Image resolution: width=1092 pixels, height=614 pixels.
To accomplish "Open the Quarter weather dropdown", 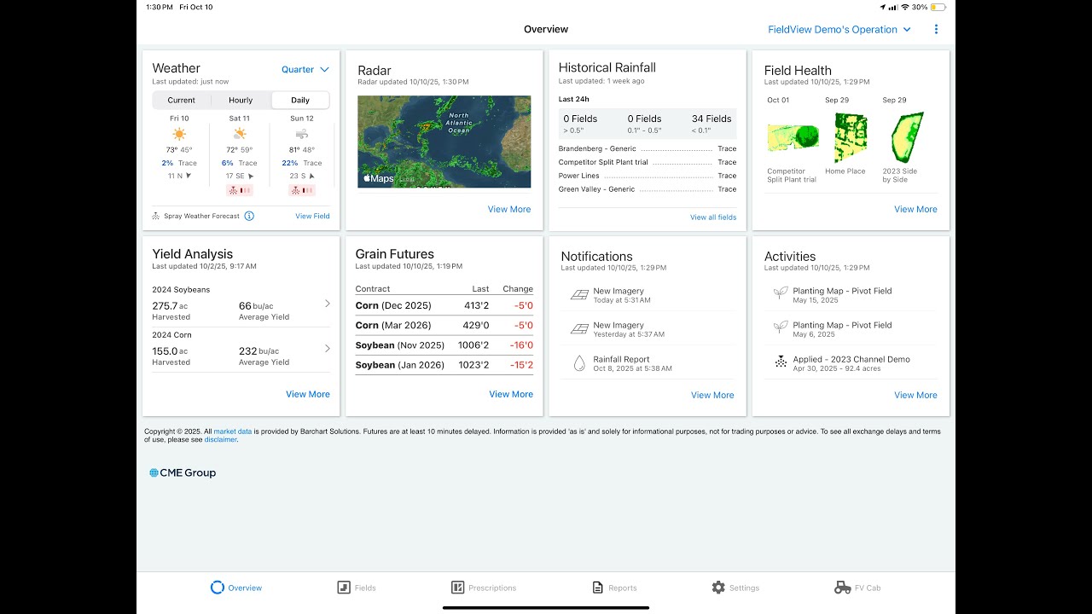I will pos(305,70).
